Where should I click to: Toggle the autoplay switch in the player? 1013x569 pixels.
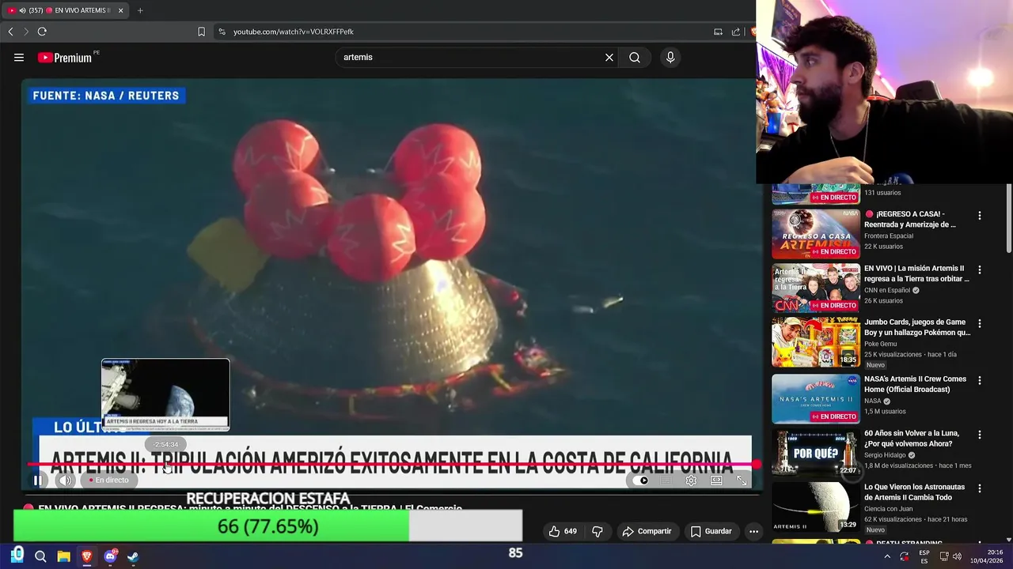point(642,480)
